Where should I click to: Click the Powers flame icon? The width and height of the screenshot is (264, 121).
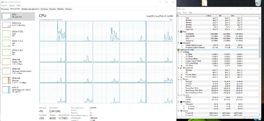point(181,79)
